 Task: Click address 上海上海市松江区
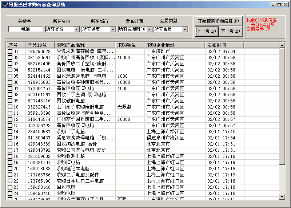165,132
